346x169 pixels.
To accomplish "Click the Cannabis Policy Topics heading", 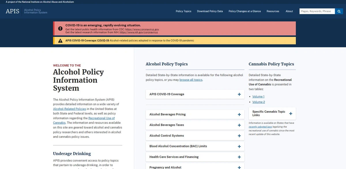I will pos(271,64).
